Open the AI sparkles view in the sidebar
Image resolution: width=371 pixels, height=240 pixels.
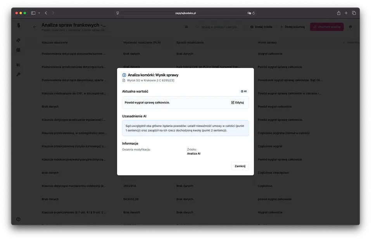click(18, 40)
